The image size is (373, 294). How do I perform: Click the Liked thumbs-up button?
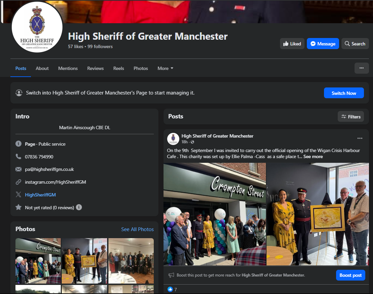(x=292, y=44)
